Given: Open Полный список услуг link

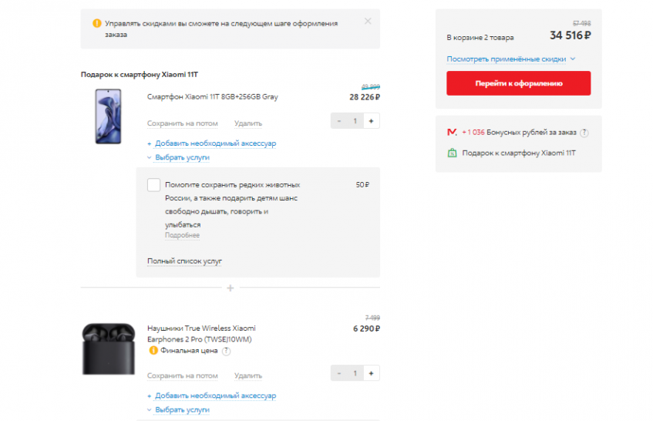Looking at the screenshot, I should click(184, 261).
